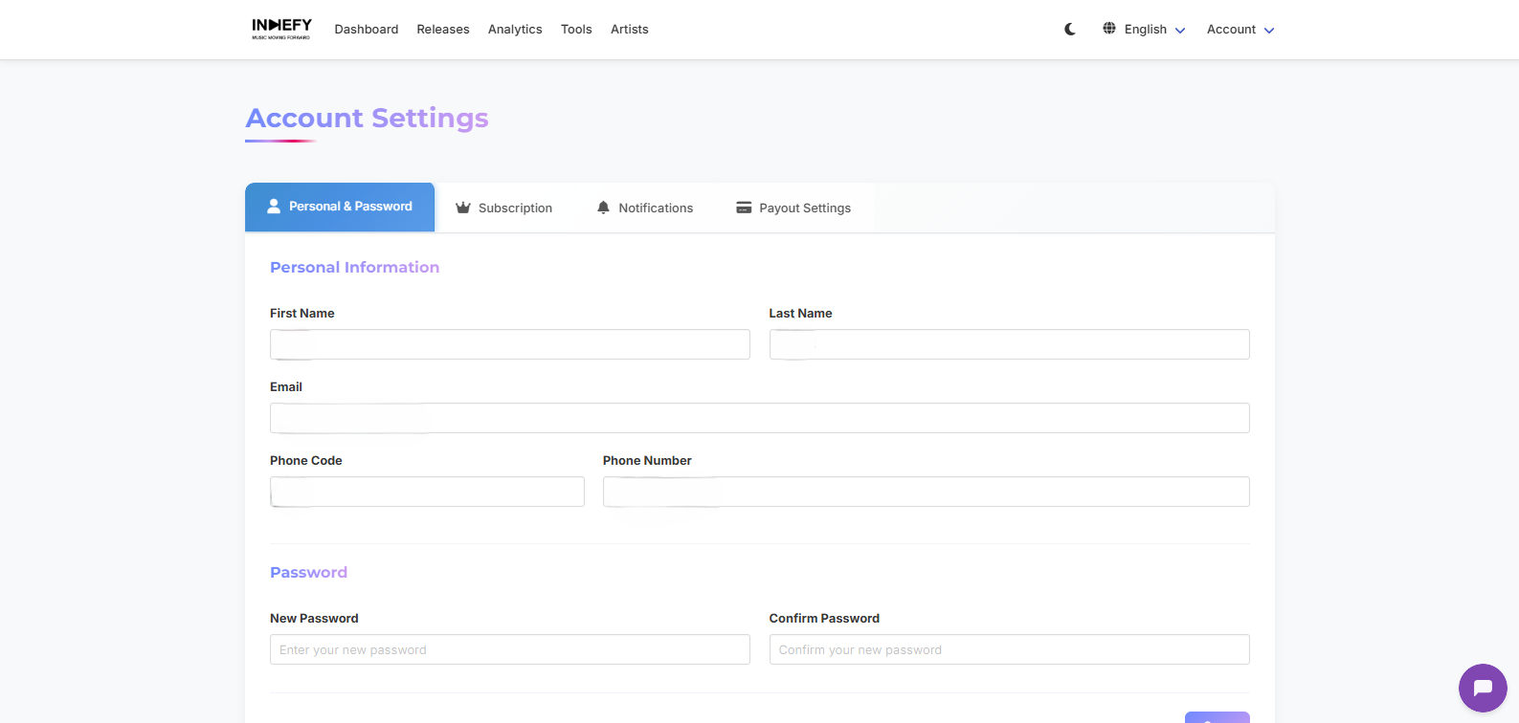
Task: Click the crown icon on Subscription tab
Action: pyautogui.click(x=463, y=208)
